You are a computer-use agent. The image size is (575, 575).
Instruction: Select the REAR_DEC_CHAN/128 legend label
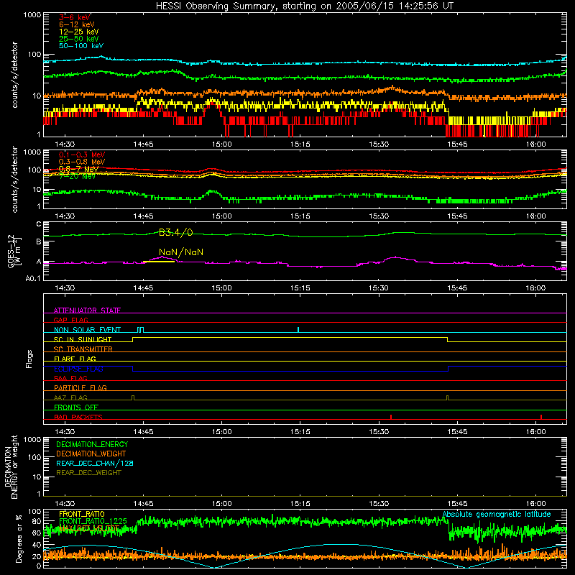(x=95, y=463)
